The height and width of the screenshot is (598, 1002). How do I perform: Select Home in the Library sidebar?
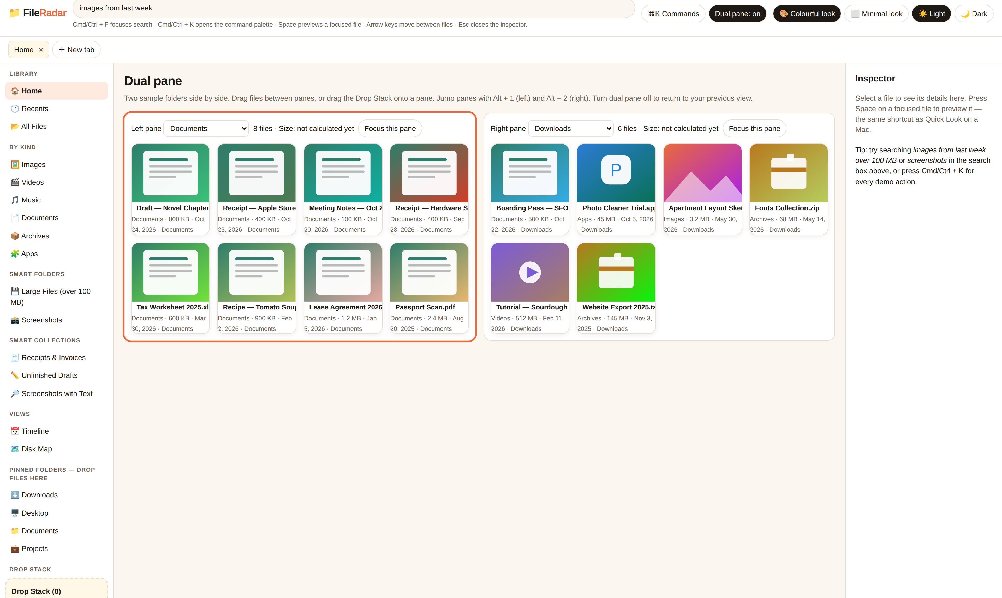click(x=56, y=91)
